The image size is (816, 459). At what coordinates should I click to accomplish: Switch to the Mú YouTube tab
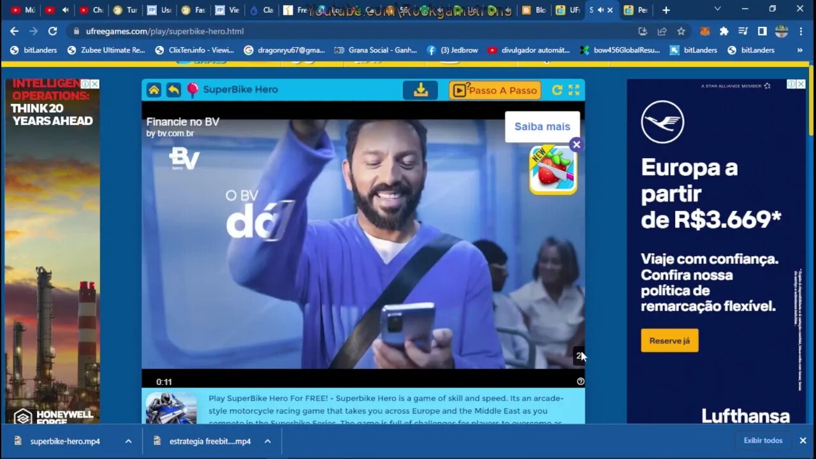[23, 10]
